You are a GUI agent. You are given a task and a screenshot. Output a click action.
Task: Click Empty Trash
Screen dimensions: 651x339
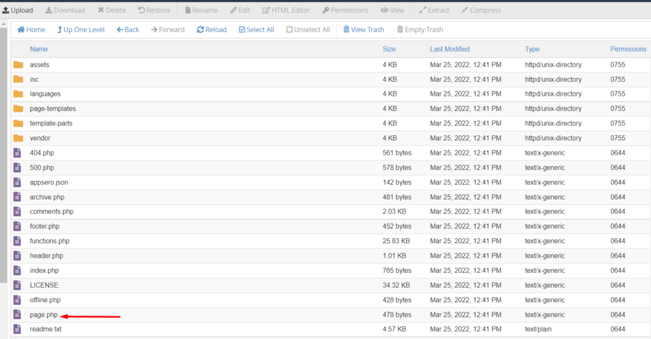pos(420,30)
